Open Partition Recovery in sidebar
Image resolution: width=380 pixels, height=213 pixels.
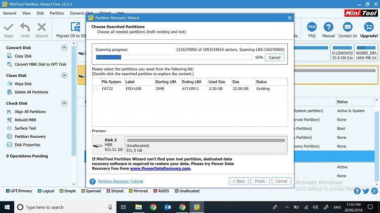(x=30, y=136)
